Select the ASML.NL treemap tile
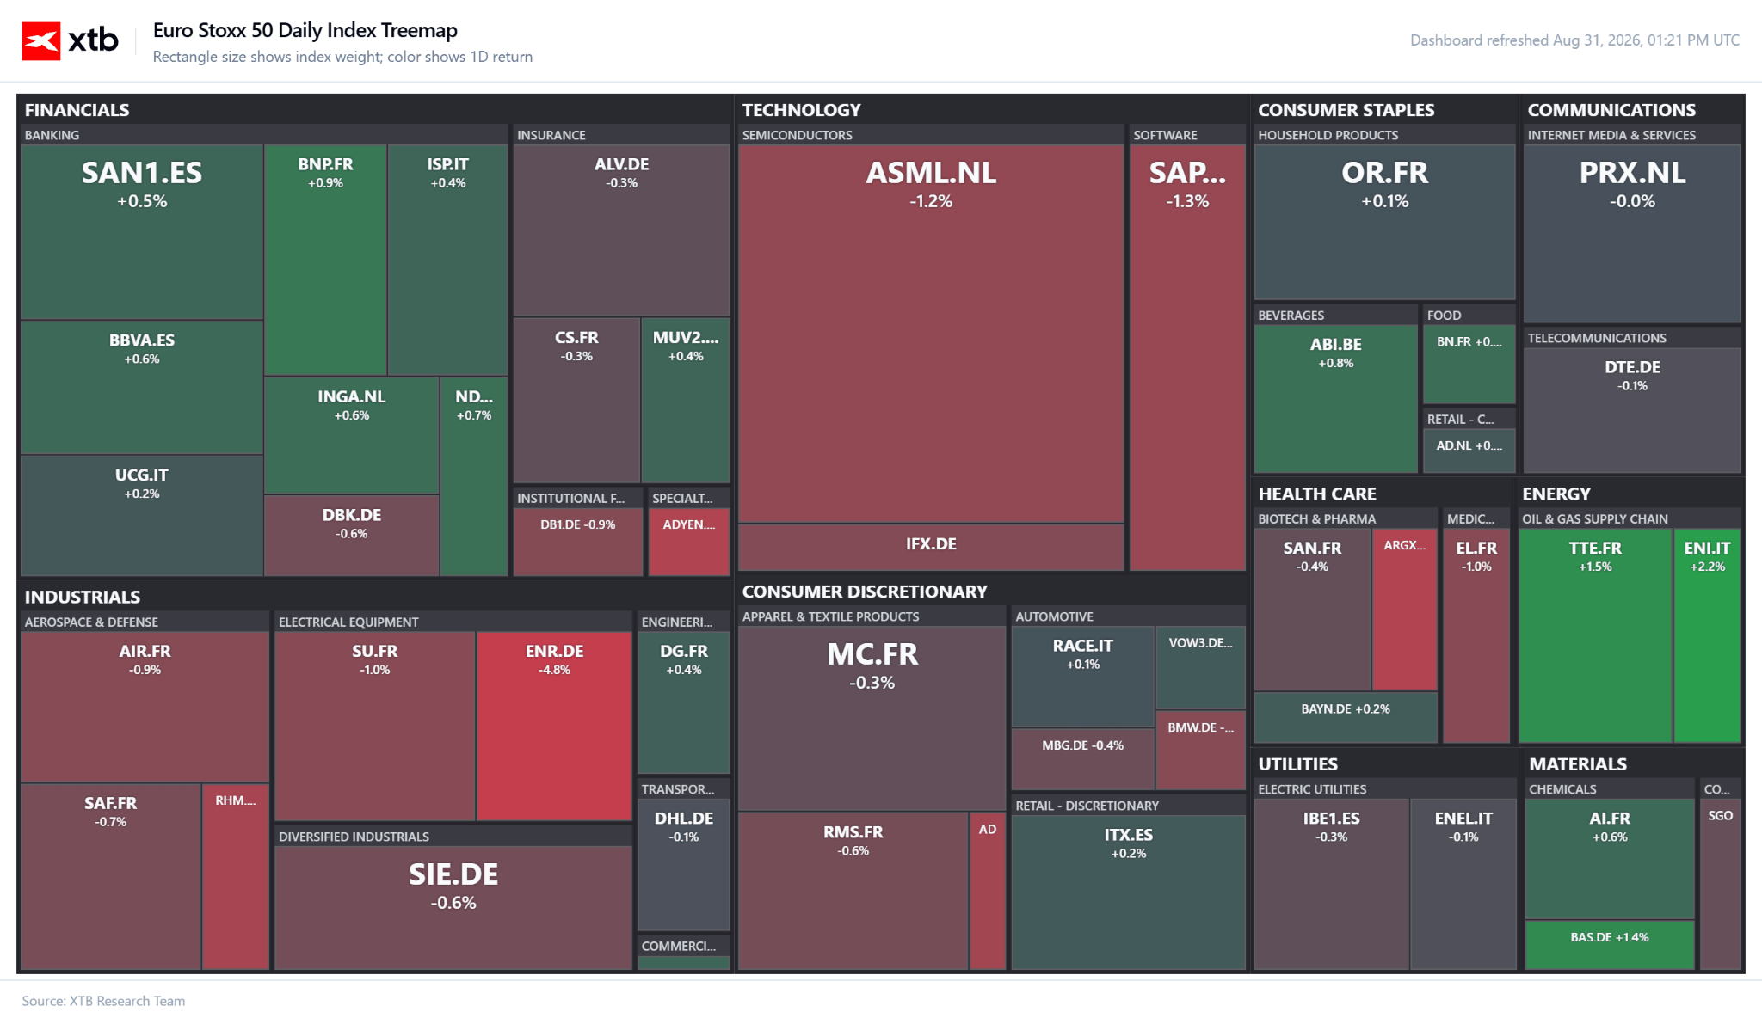The height and width of the screenshot is (1018, 1762). click(x=931, y=334)
